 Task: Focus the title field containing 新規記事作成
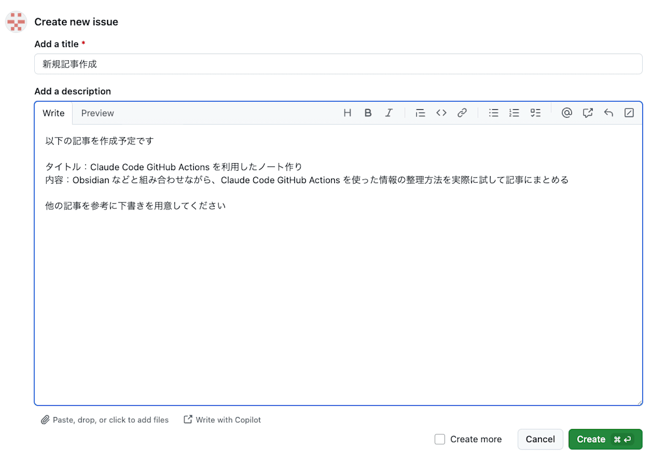tap(338, 64)
